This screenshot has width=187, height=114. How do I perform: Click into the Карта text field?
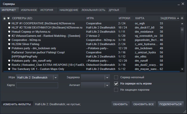(37, 85)
